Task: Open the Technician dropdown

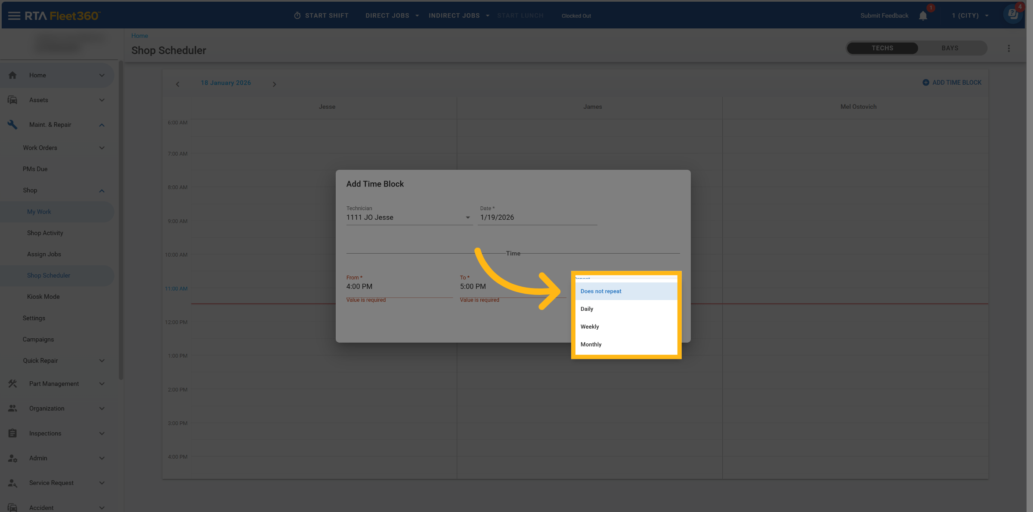Action: tap(409, 218)
